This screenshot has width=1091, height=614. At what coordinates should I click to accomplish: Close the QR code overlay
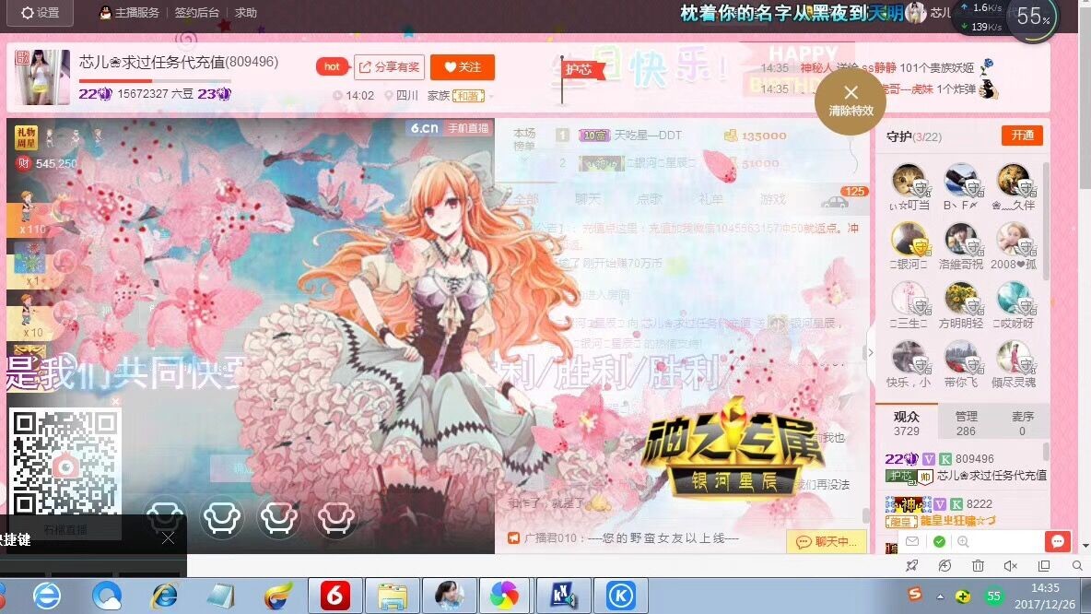(x=115, y=401)
